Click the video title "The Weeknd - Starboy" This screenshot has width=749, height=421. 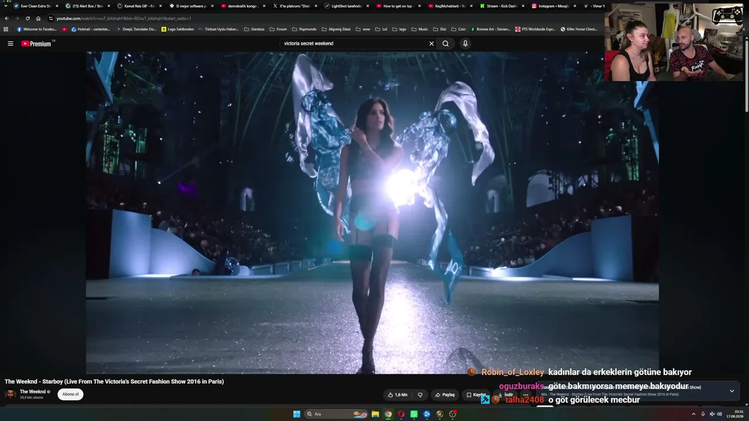coord(114,382)
